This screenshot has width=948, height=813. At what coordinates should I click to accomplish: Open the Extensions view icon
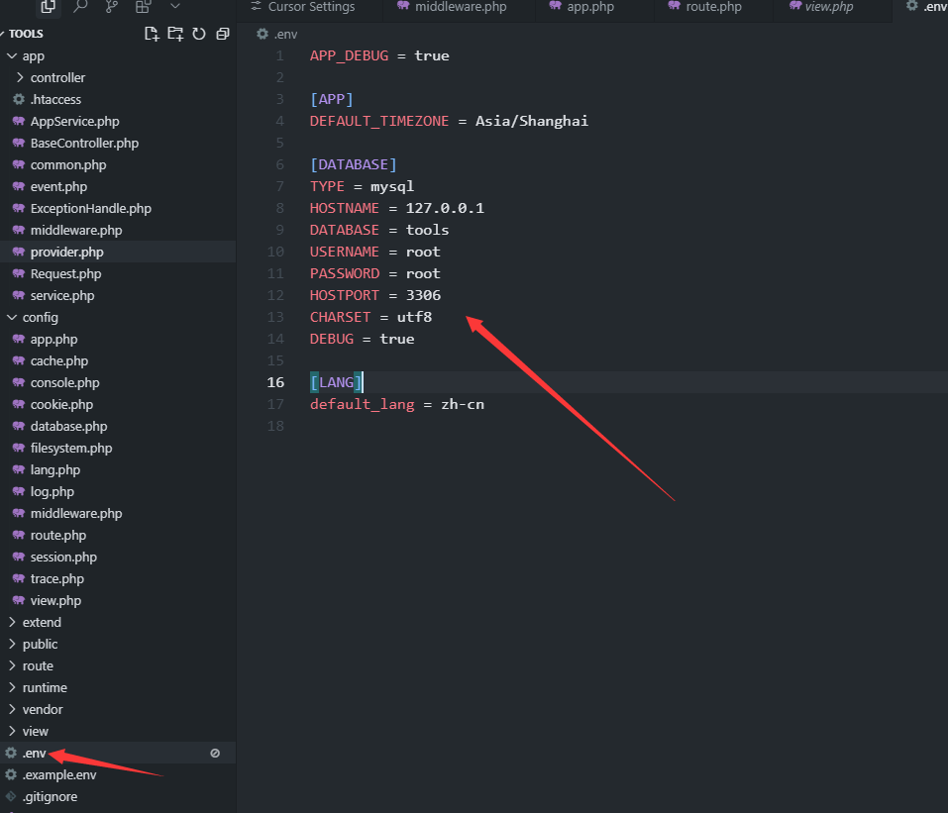pos(144,7)
